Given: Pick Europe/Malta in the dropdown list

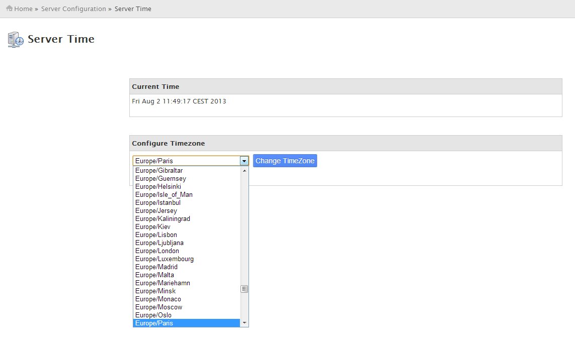Looking at the screenshot, I should (187, 275).
